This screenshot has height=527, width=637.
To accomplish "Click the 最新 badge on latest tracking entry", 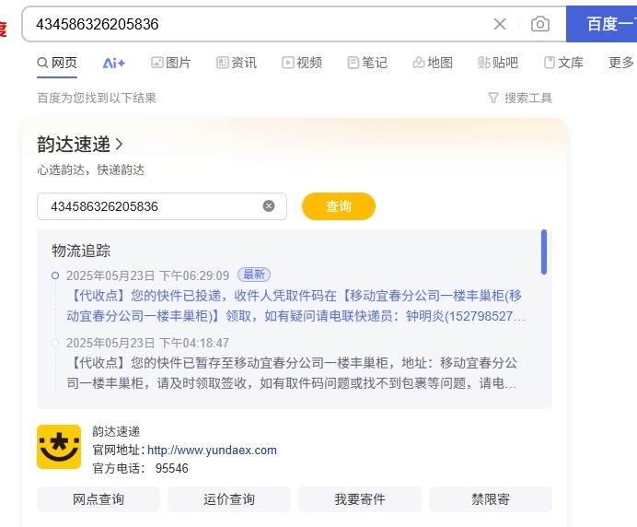I will (x=254, y=275).
